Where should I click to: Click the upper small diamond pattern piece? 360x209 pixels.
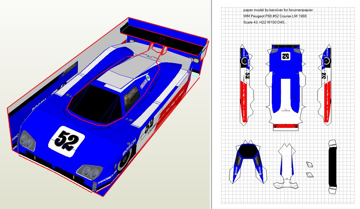point(310,164)
